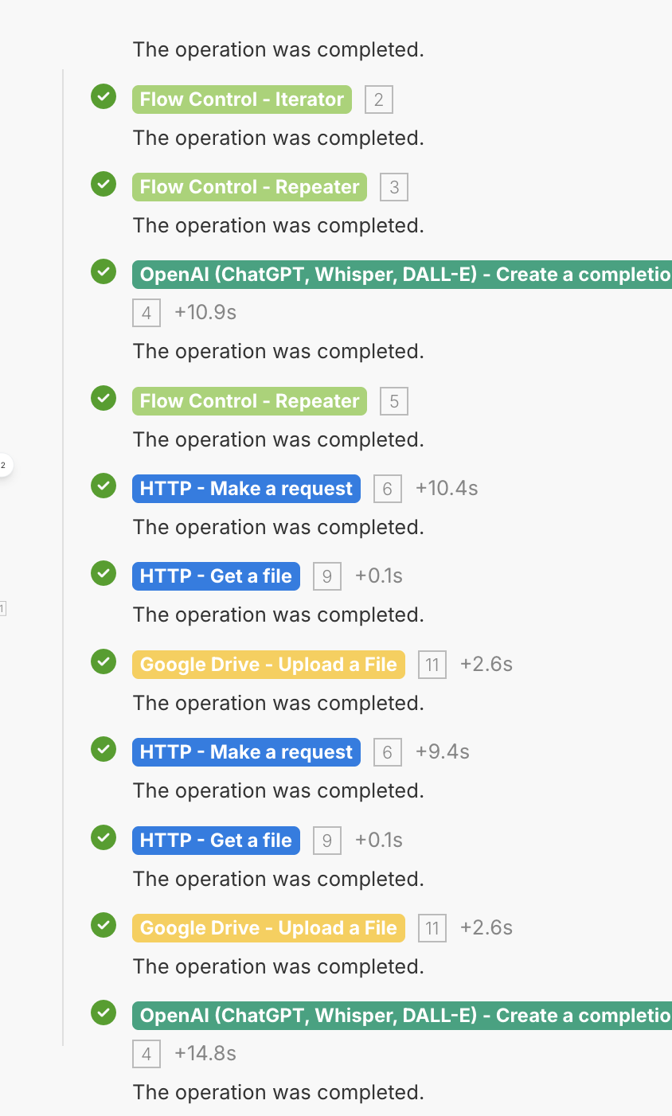This screenshot has height=1116, width=672.
Task: Select Google Drive - Upload a File label preceding the +9.4s request
Action: [x=268, y=665]
